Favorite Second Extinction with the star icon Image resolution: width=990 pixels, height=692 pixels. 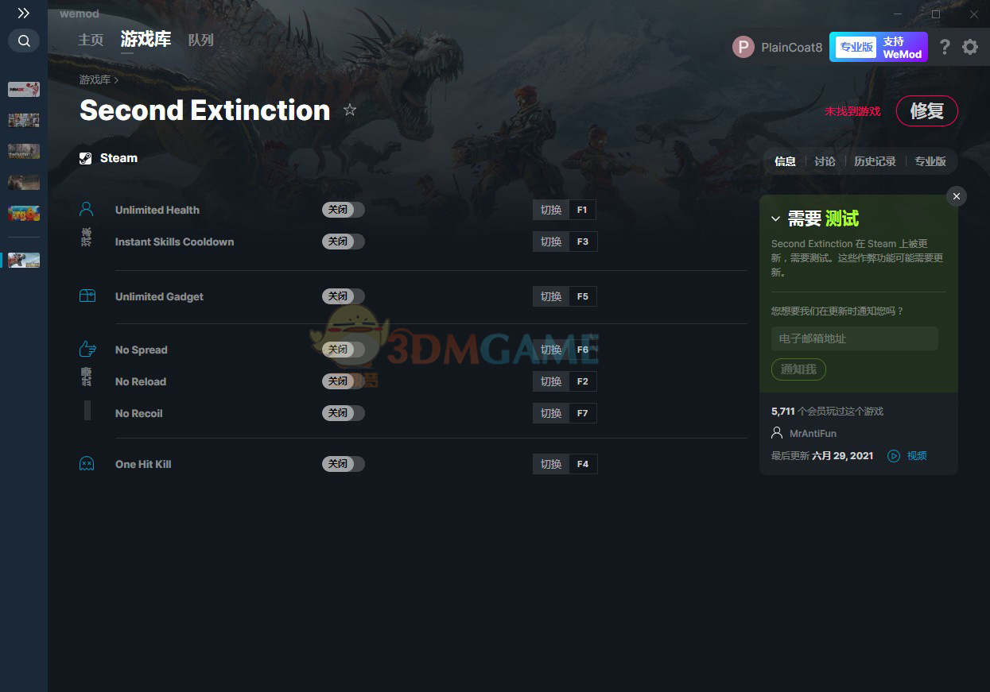pos(350,110)
